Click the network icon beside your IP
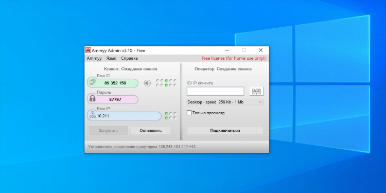 [93, 115]
